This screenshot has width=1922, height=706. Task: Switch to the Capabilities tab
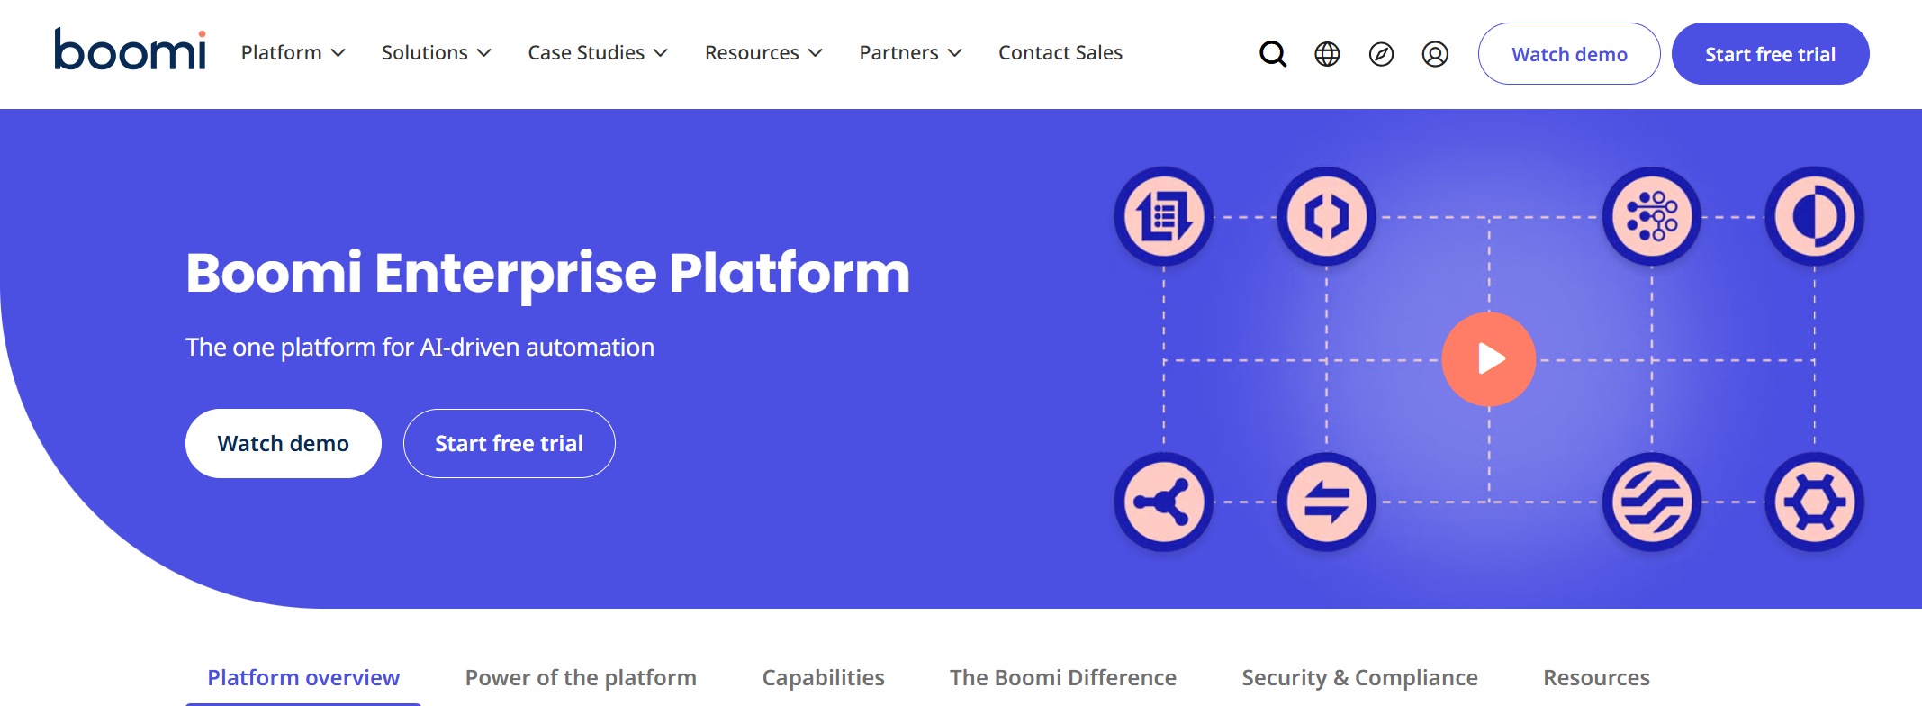823,677
